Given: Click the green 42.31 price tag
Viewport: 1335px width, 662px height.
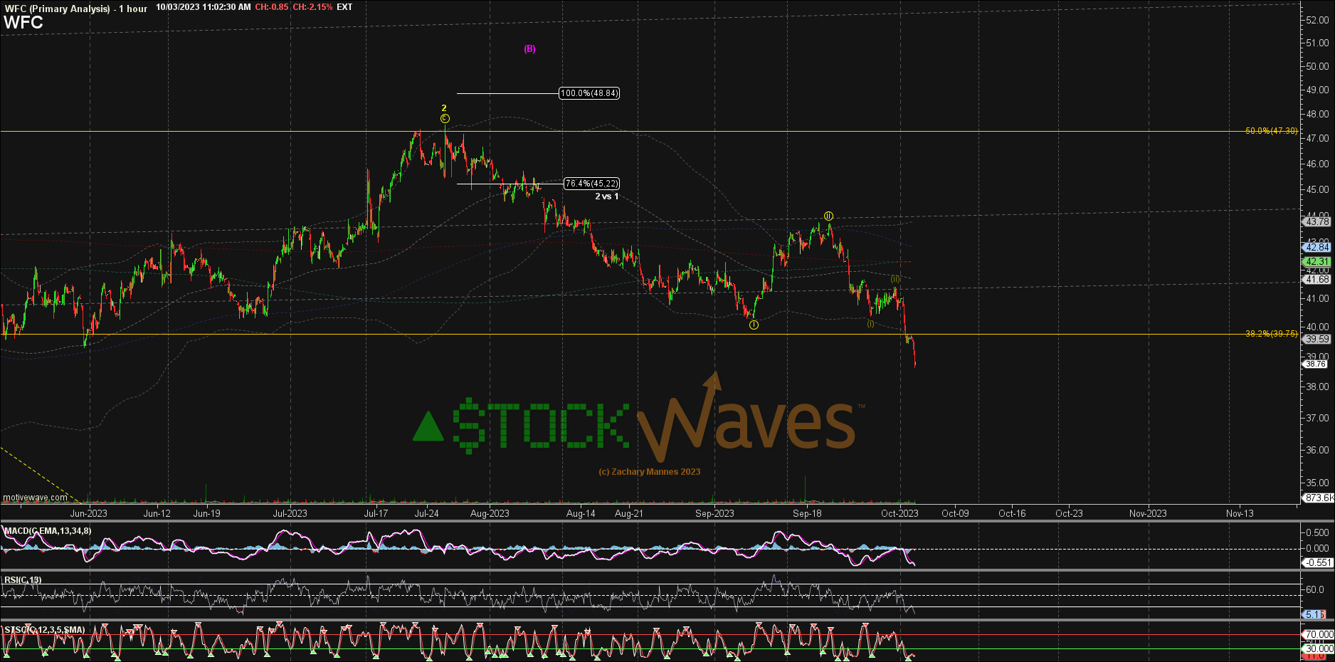Looking at the screenshot, I should point(1317,261).
